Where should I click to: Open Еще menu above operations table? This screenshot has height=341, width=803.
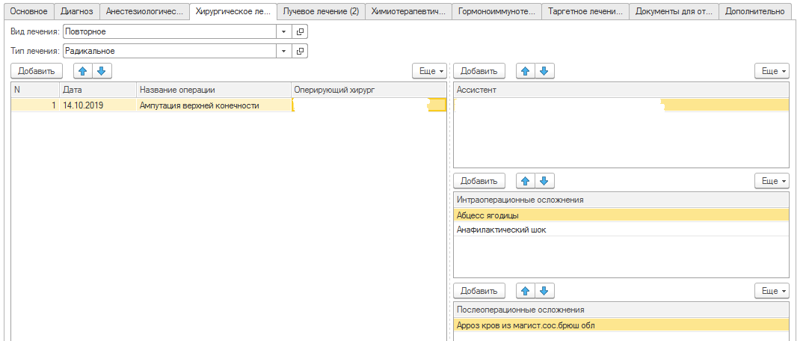[x=430, y=71]
